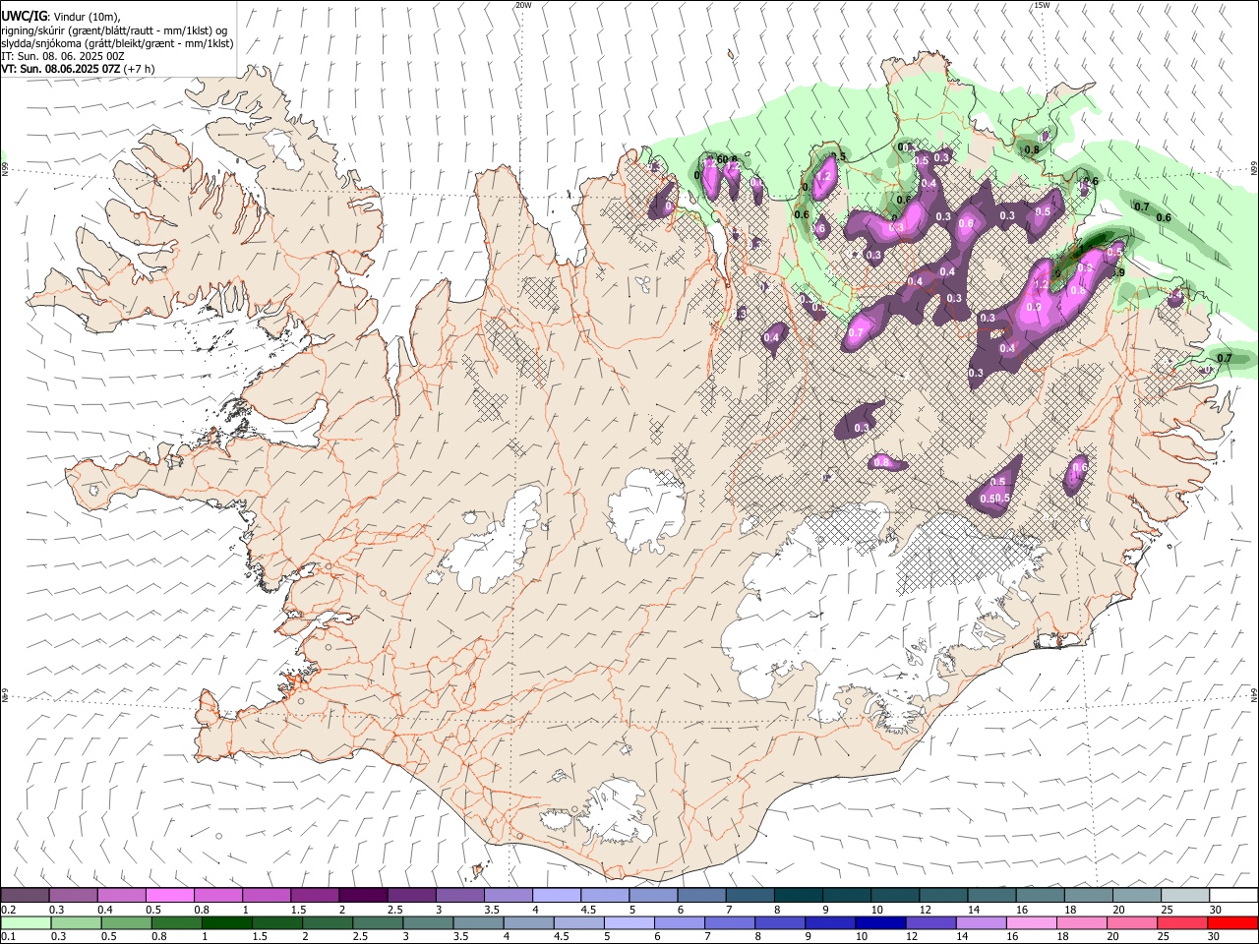Click the top-row swatch between 3 and 3.5

coord(459,896)
